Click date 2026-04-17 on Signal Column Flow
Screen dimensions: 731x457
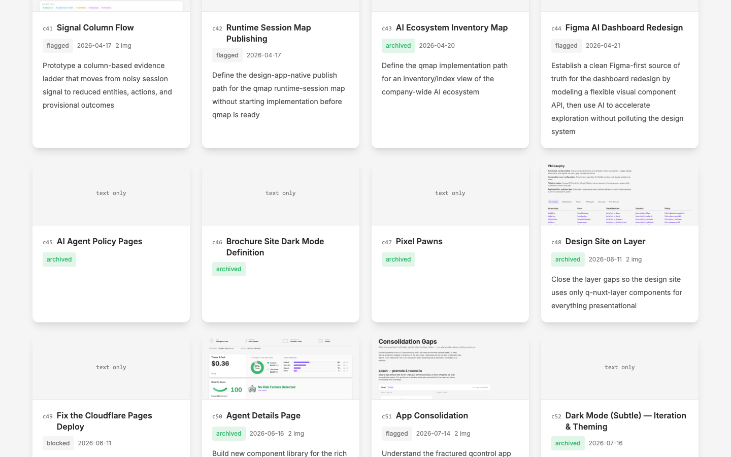click(x=94, y=46)
